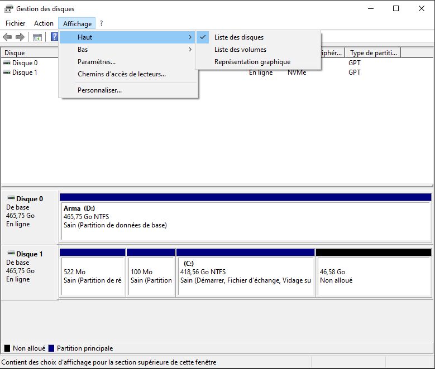Expand the Haut submenu arrow

(190, 37)
